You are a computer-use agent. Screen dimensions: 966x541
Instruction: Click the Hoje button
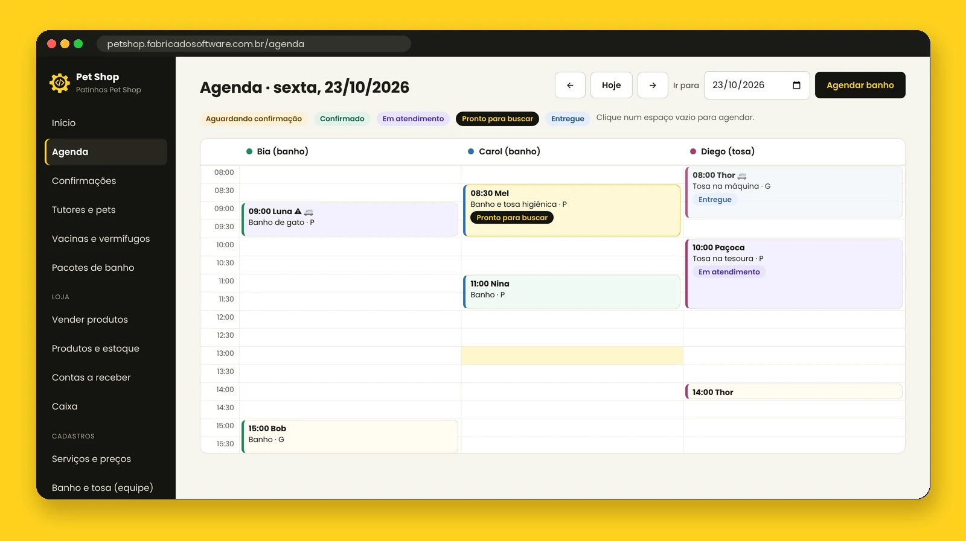coord(611,85)
